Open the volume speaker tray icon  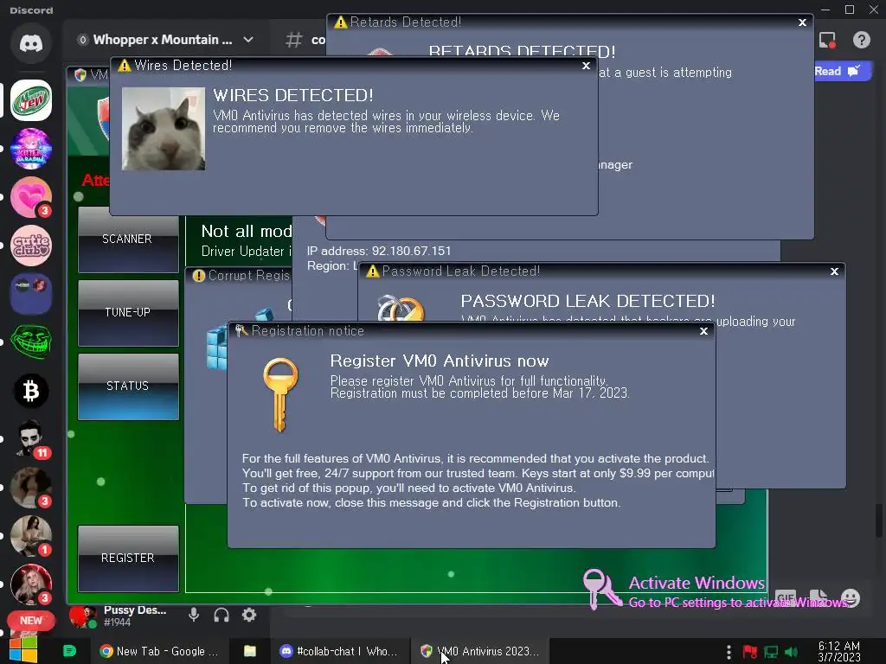(791, 652)
